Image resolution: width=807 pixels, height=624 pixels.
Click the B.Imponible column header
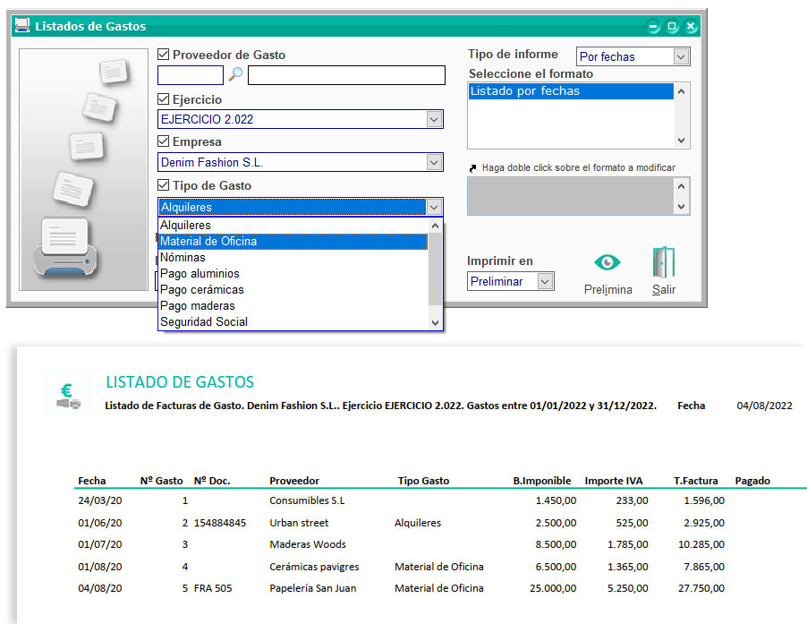click(542, 481)
